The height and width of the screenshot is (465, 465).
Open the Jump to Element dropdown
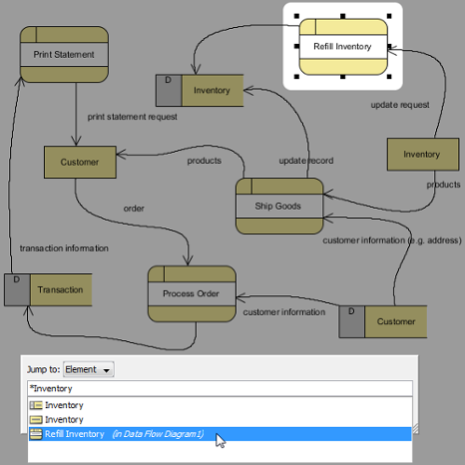pyautogui.click(x=89, y=369)
